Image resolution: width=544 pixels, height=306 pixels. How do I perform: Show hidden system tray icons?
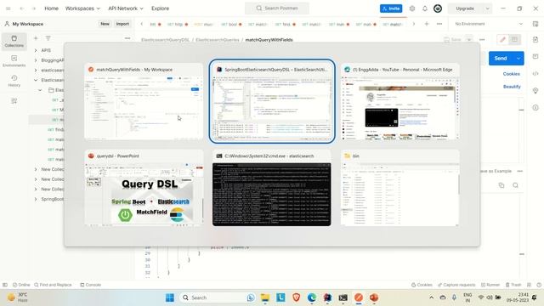point(431,297)
